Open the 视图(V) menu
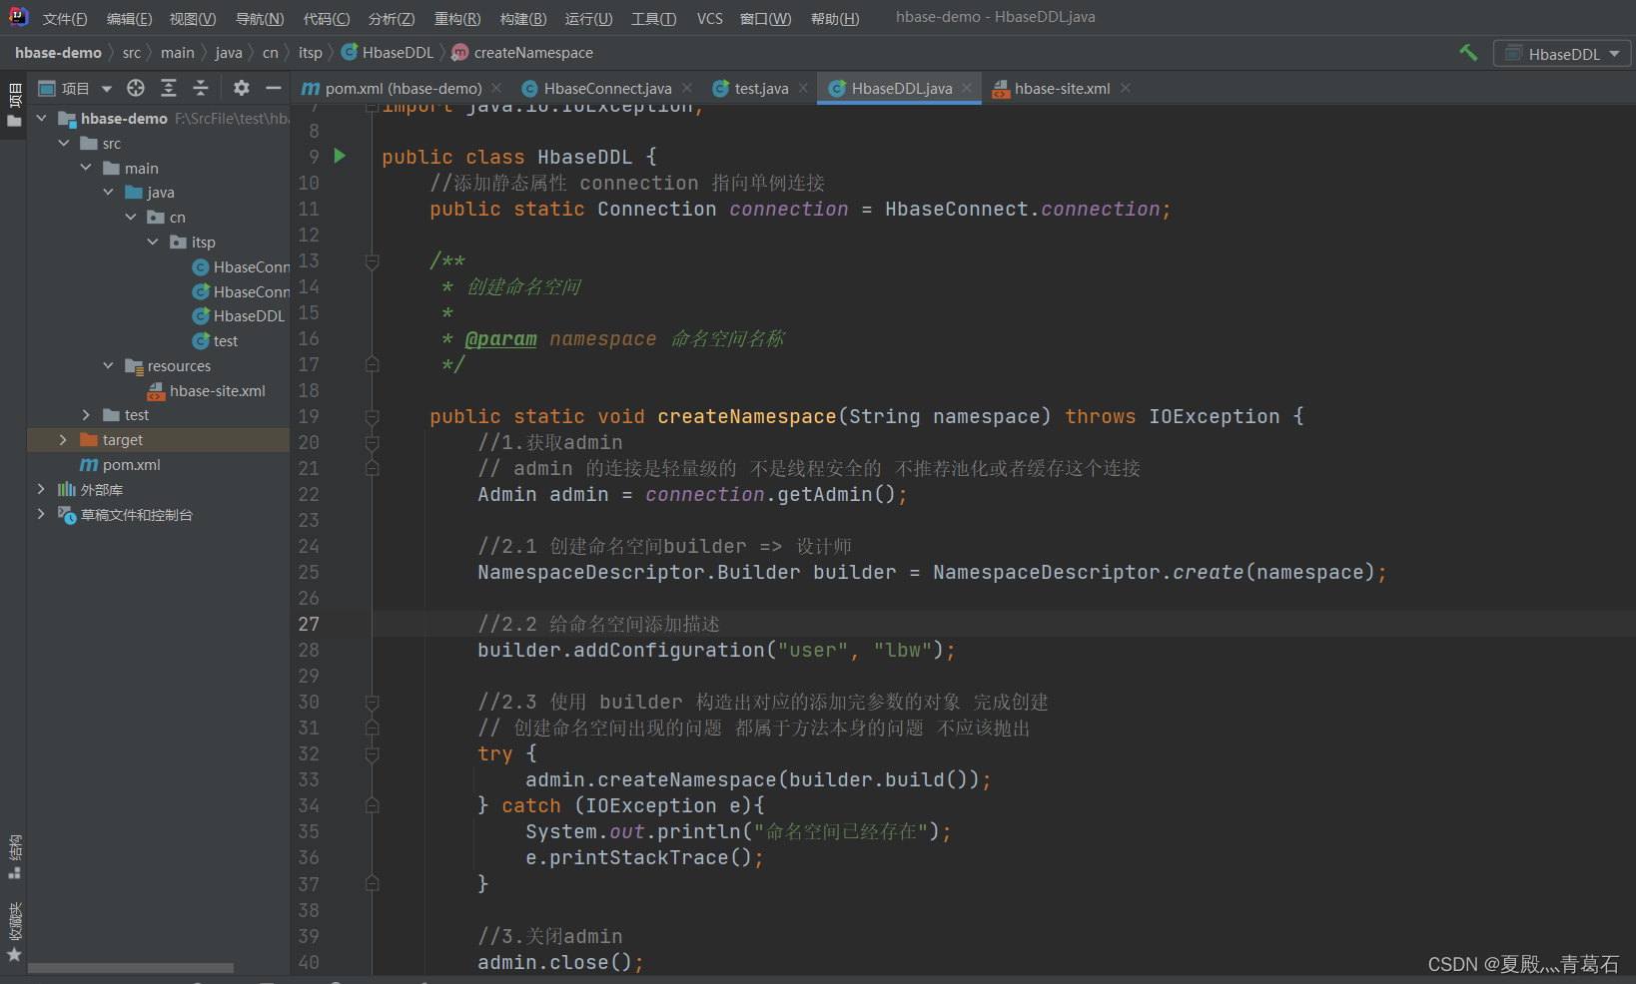Screen dimensions: 1636x984 [193, 19]
